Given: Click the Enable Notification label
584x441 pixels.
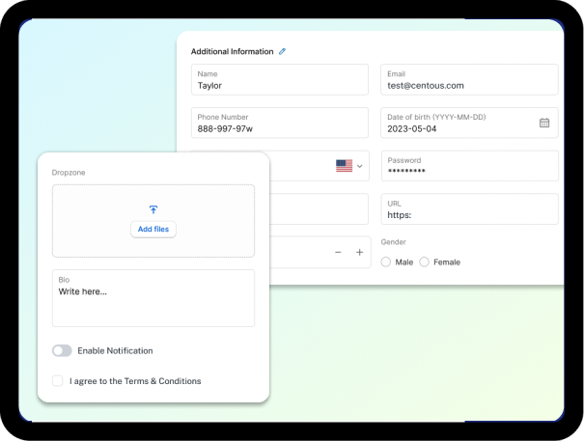Looking at the screenshot, I should (x=115, y=350).
